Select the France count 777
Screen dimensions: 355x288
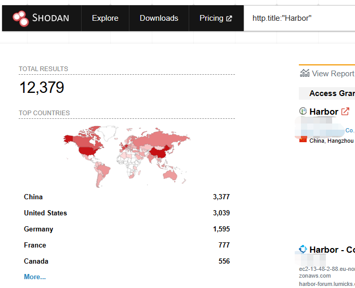(x=224, y=245)
